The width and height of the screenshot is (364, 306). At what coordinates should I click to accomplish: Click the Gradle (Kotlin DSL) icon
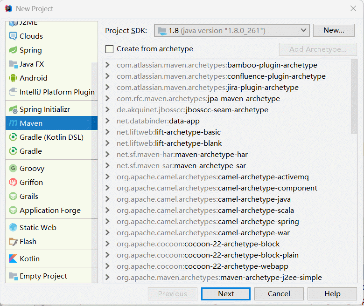point(13,137)
